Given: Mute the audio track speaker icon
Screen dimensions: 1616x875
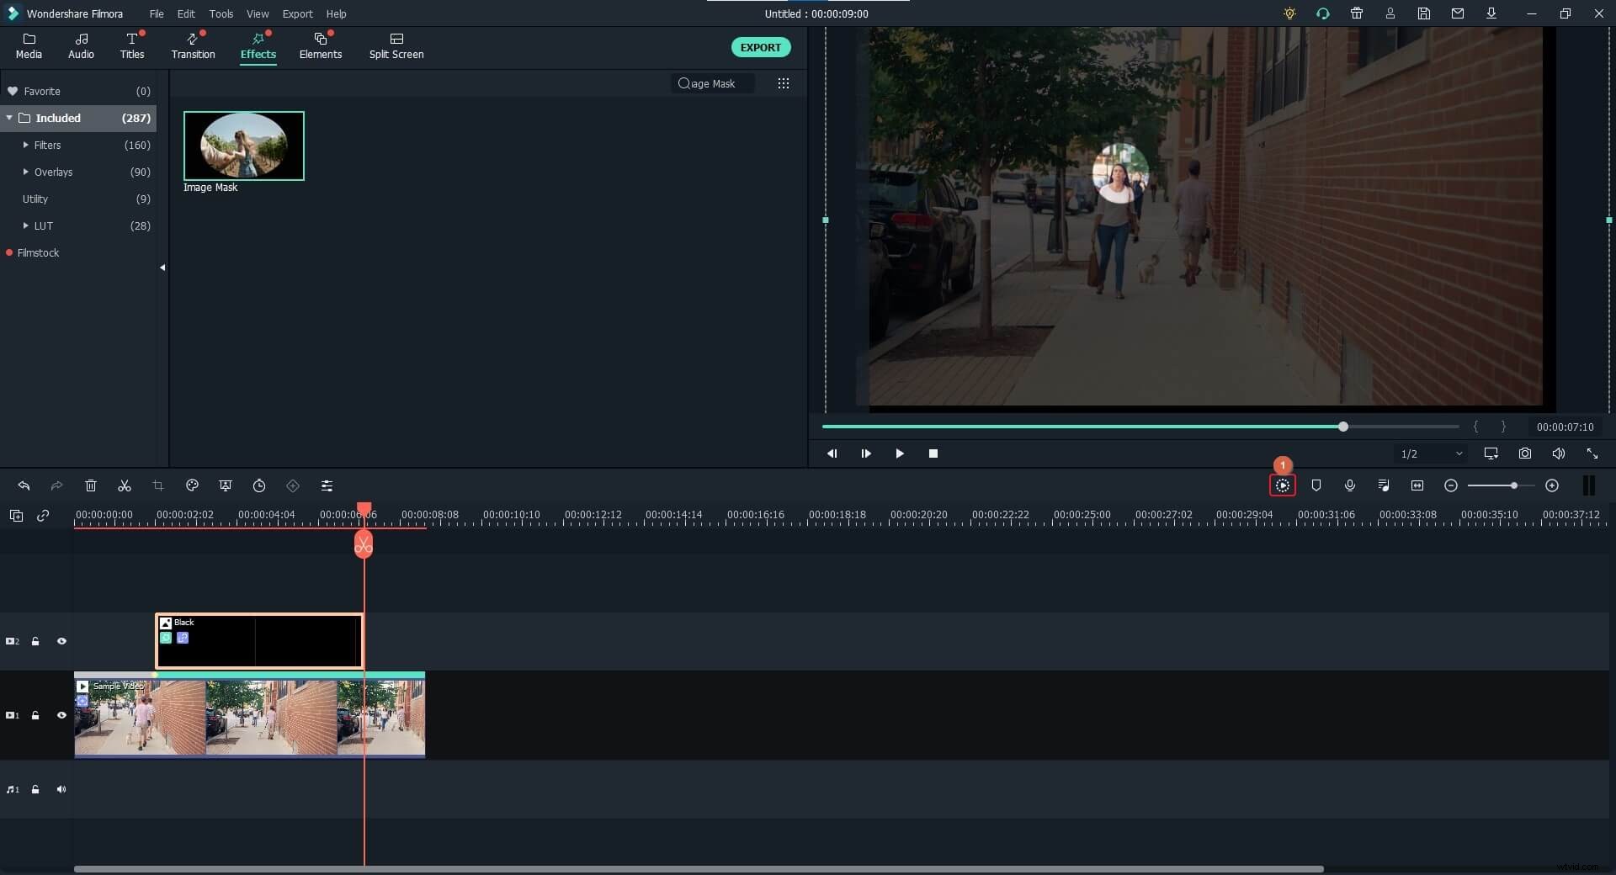Looking at the screenshot, I should point(61,789).
